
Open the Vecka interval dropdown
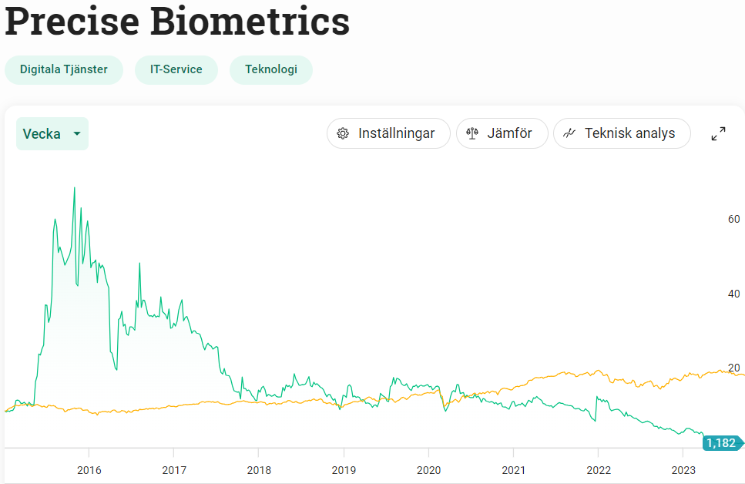point(52,134)
